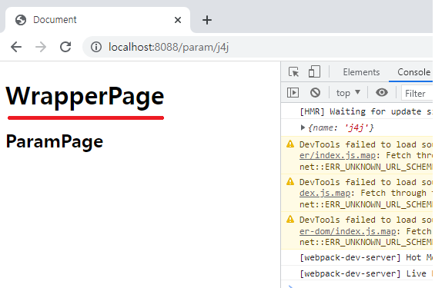View site information icon in address bar
Screen dimensions: 435x288
[96, 47]
